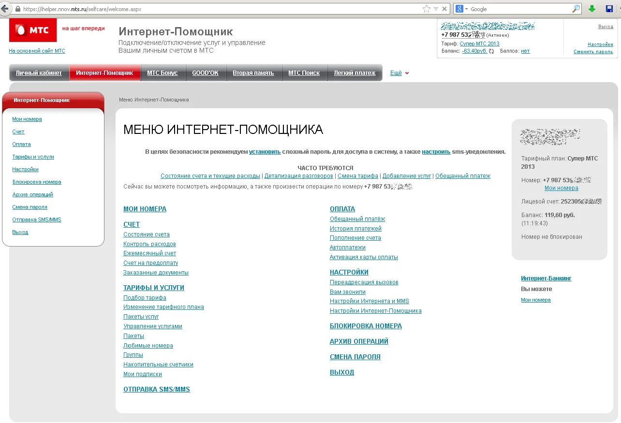
Task: Click the negative balance '-63.40руб.' link
Action: pyautogui.click(x=474, y=51)
